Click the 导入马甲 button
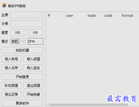 pyautogui.click(x=11, y=68)
